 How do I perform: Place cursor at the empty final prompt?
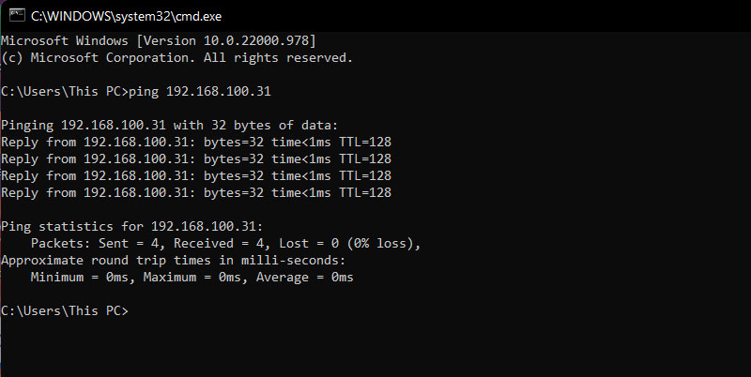132,311
